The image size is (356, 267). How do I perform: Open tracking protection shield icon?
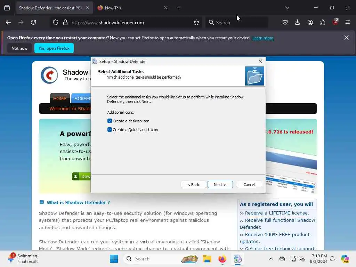(56, 23)
